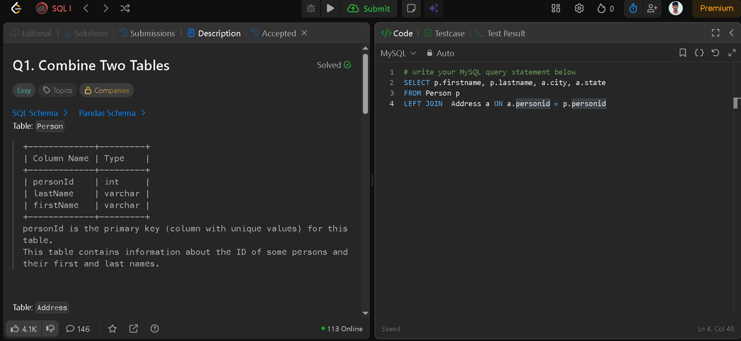Invite collaborators add-person icon
This screenshot has height=341, width=741.
point(651,9)
